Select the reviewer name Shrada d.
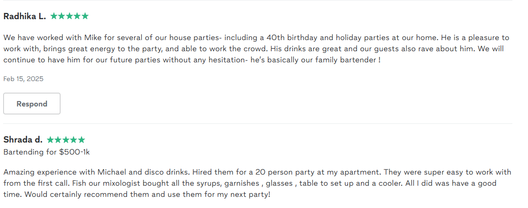Image resolution: width=528 pixels, height=208 pixels. pos(23,140)
